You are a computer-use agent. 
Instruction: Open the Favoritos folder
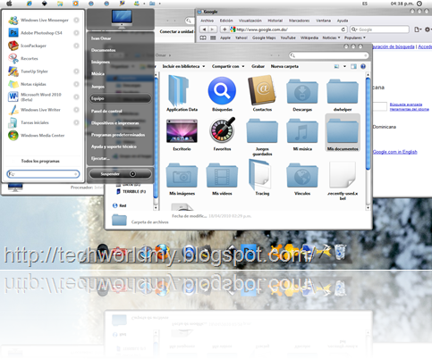coord(222,134)
